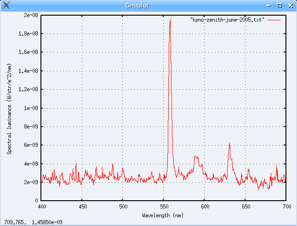Click the tallest spectral peak near 558 nm
Viewport: 297px width, 226px height.
pyautogui.click(x=170, y=21)
